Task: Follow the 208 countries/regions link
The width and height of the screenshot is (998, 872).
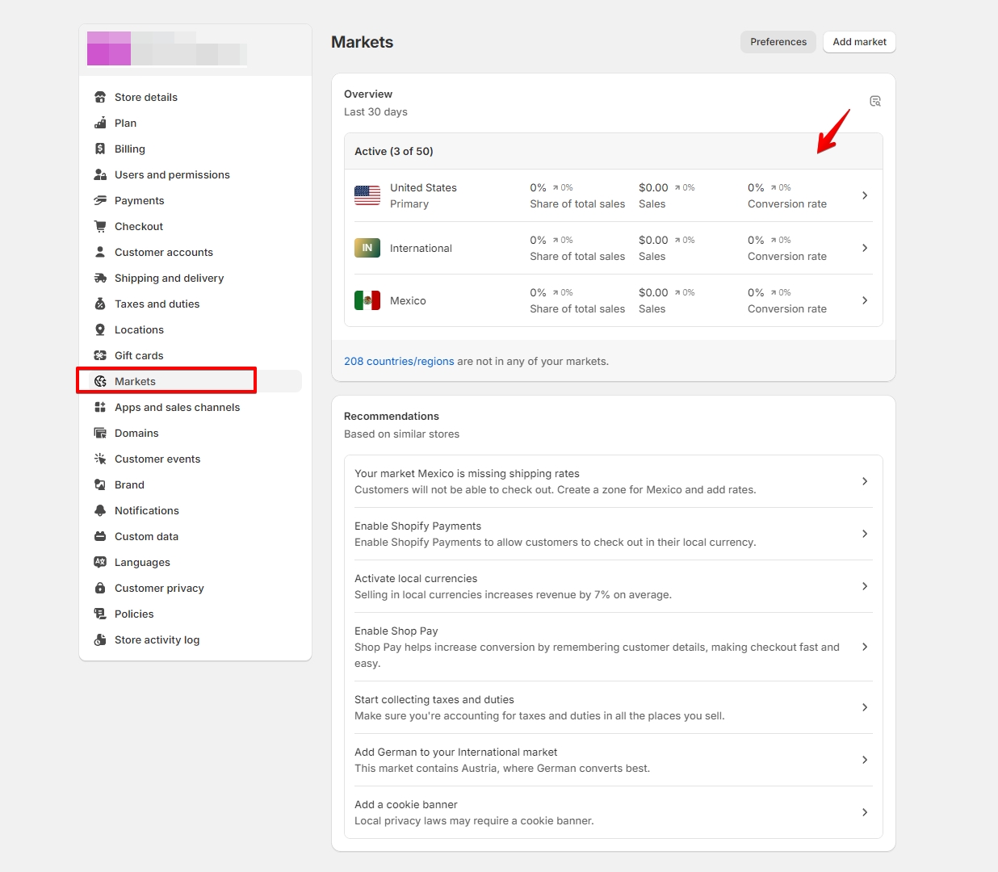Action: pyautogui.click(x=399, y=361)
